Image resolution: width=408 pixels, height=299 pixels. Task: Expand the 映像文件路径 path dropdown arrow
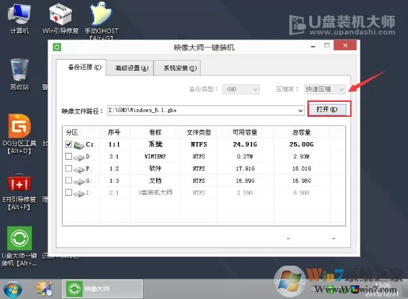tap(301, 111)
